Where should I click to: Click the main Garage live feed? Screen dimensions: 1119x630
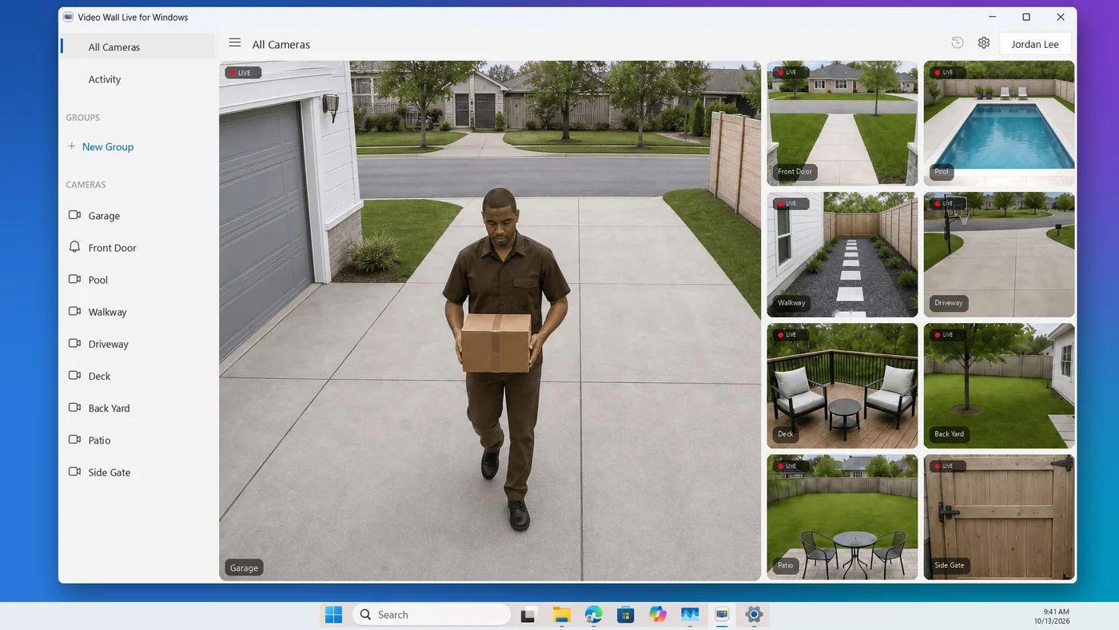490,321
